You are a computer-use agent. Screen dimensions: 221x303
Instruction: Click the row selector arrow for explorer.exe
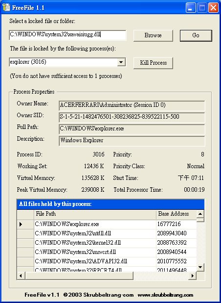(25, 225)
